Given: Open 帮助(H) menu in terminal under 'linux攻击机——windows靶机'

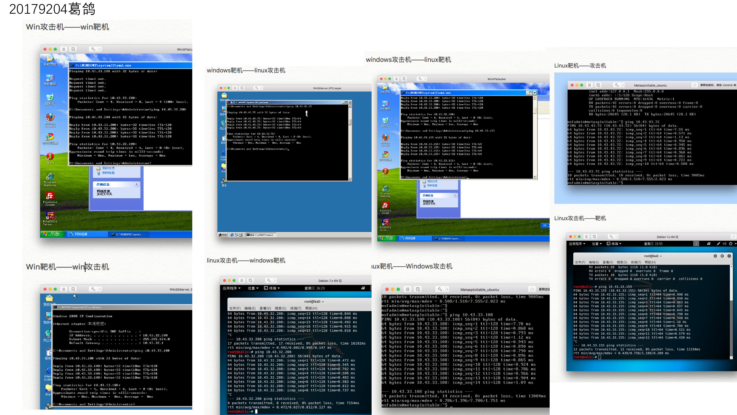Looking at the screenshot, I should (311, 308).
